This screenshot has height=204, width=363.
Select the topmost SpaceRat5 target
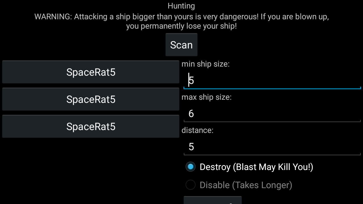(91, 72)
